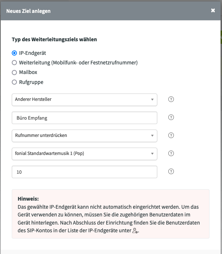Show help for the field with value 10
222x254 pixels.
click(171, 172)
